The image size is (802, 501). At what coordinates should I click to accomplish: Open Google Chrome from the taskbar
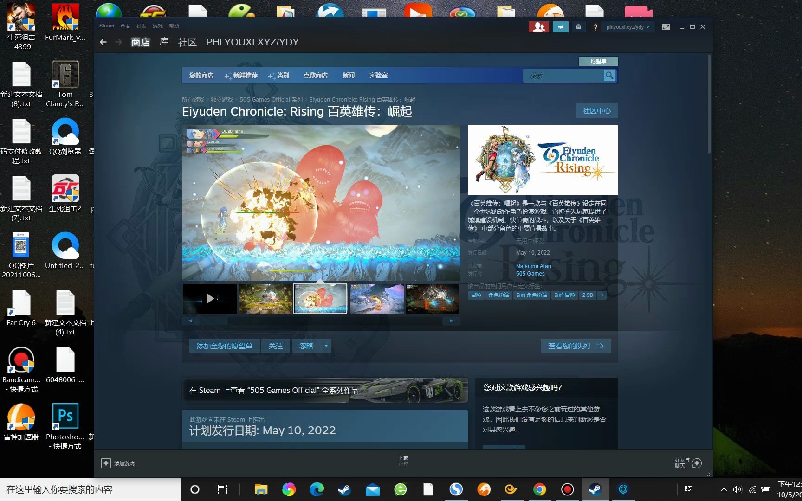539,489
